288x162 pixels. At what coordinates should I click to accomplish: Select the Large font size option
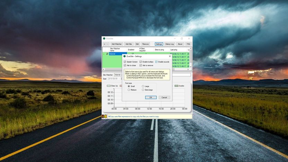click(x=143, y=86)
